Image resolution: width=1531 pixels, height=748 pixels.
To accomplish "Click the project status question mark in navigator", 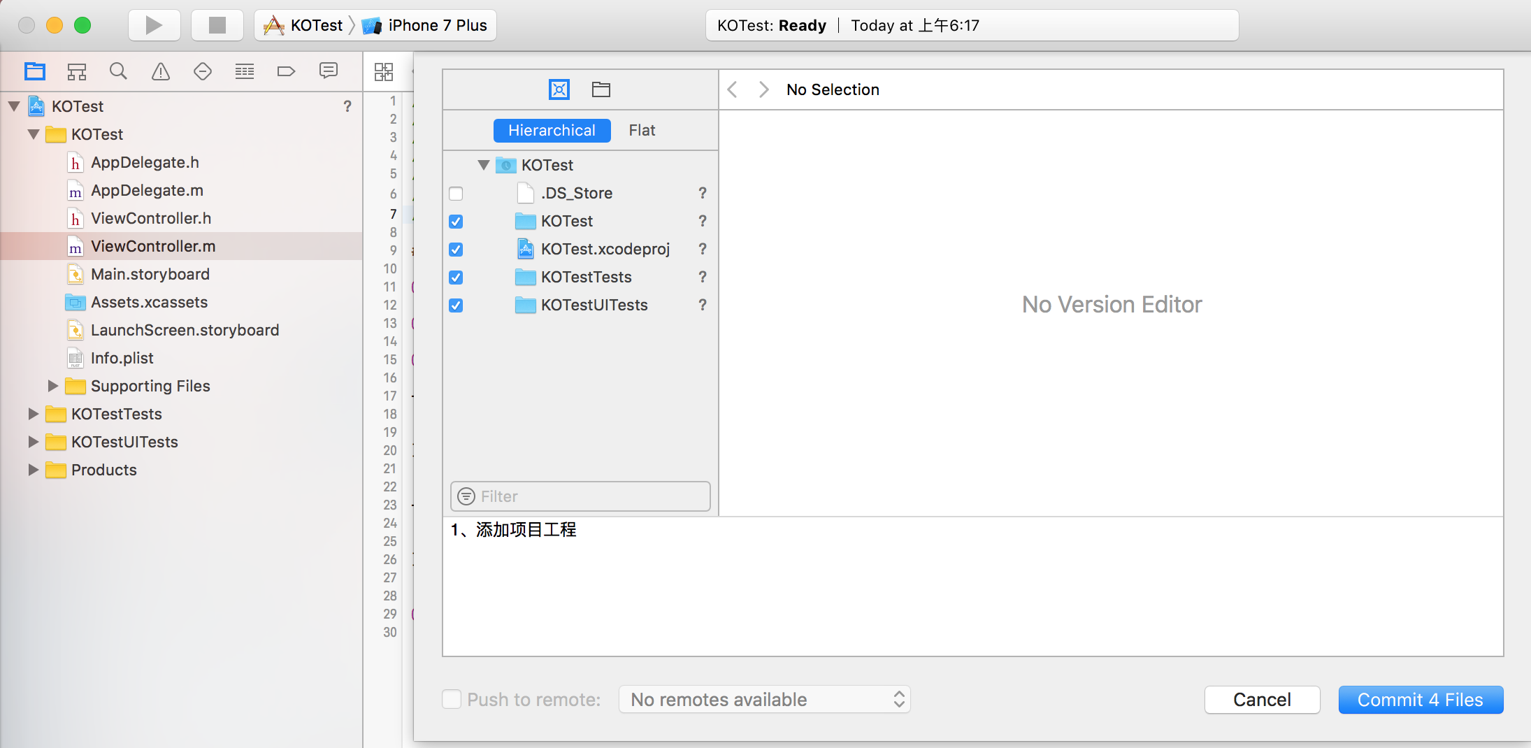I will pos(347,106).
